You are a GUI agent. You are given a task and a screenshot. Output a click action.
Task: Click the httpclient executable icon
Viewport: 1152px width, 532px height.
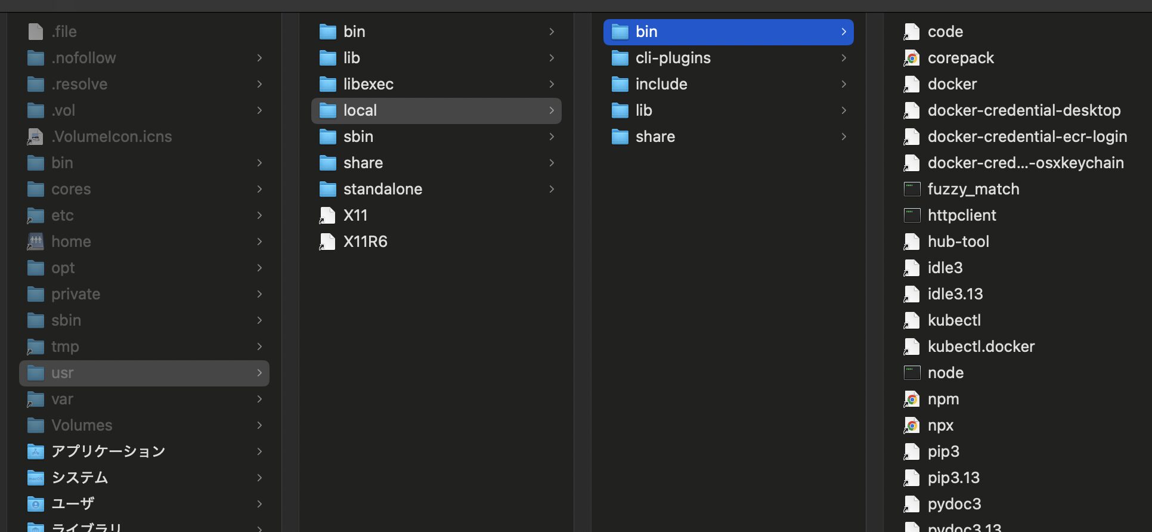tap(912, 215)
